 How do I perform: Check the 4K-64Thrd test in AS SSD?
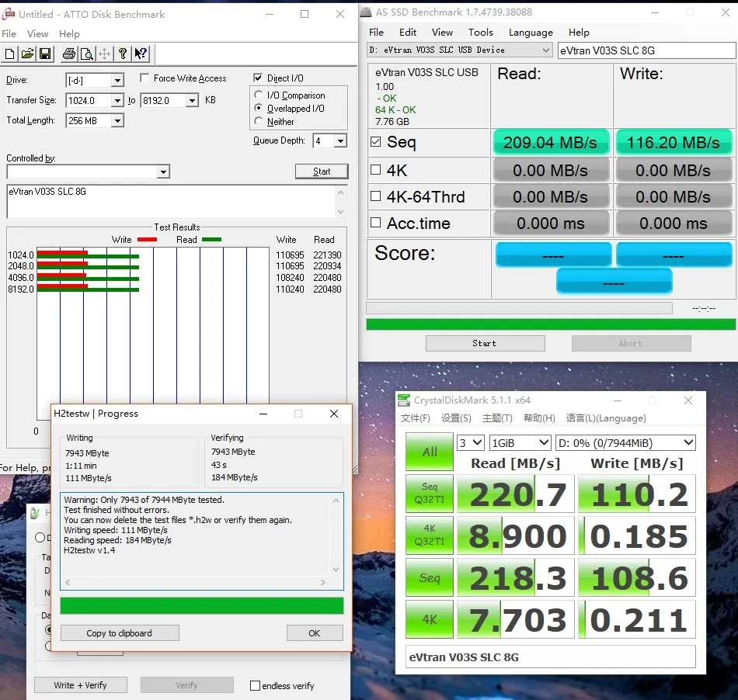[375, 196]
